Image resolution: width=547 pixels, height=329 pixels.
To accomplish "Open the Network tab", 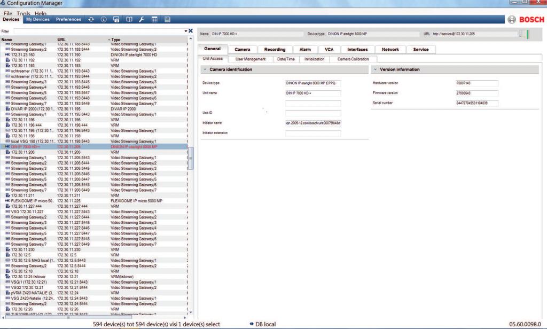I will point(390,50).
